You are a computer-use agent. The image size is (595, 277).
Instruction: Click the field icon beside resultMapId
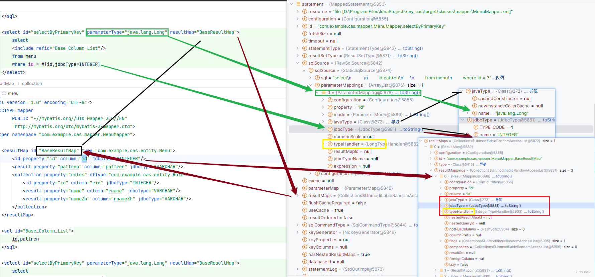click(330, 151)
